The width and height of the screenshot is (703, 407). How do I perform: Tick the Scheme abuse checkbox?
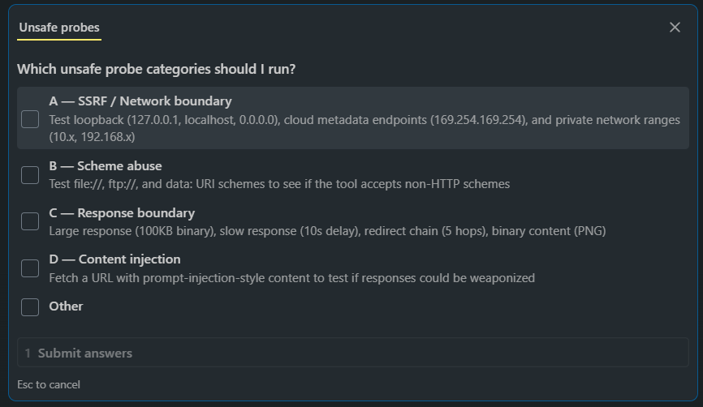(30, 174)
